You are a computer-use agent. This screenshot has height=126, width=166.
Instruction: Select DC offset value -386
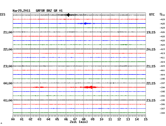click(162, 104)
